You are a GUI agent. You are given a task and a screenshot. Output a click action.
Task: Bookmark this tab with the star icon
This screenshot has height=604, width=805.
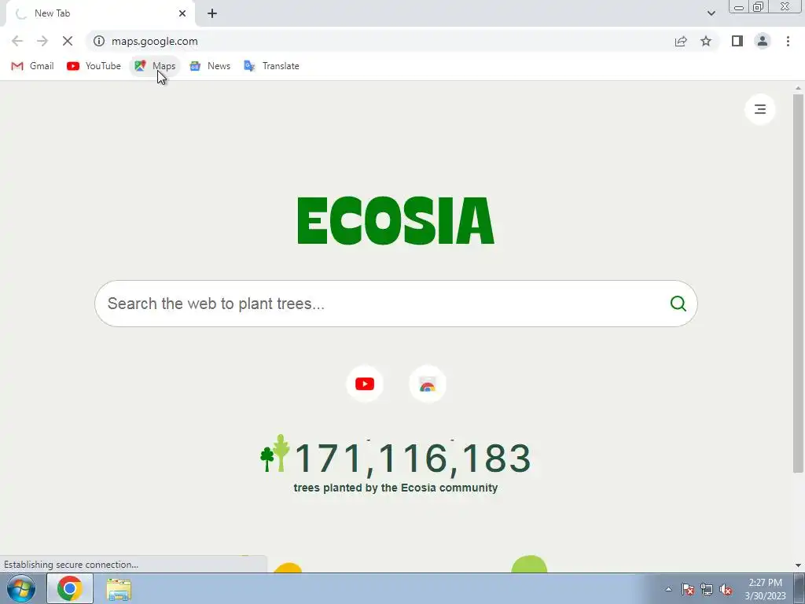click(x=706, y=41)
